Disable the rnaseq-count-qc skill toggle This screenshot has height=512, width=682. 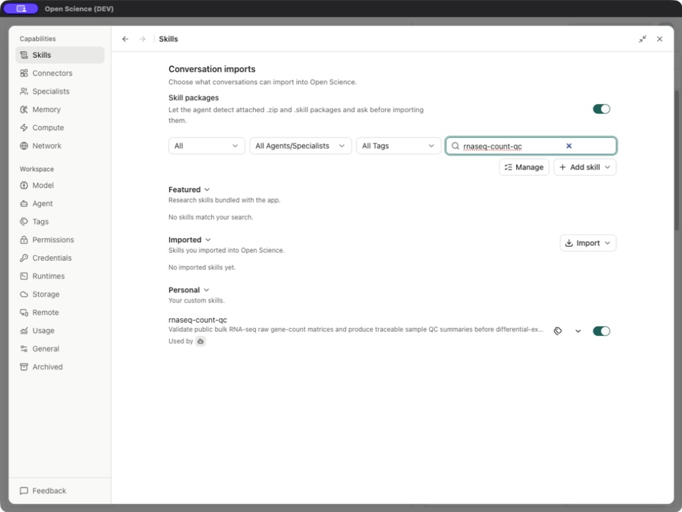601,331
